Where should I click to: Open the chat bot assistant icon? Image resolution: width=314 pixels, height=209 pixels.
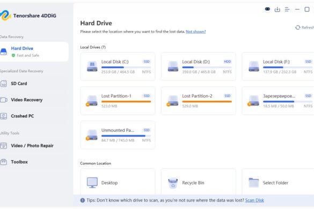(x=267, y=9)
